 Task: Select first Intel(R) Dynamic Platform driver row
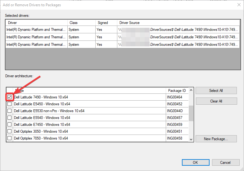click(x=123, y=30)
